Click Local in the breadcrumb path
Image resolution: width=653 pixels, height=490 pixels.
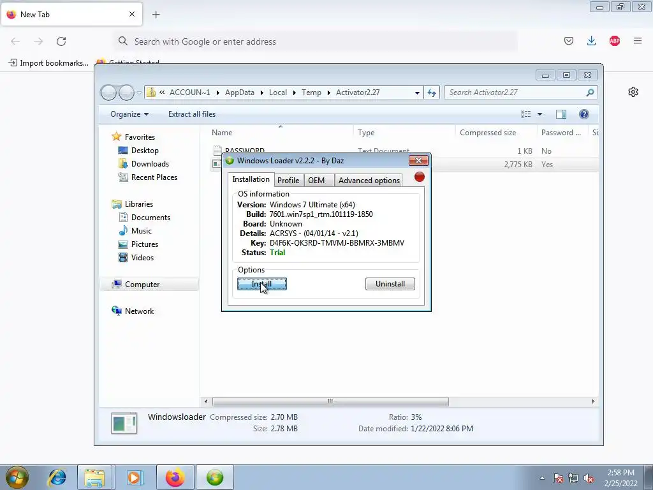tap(278, 93)
